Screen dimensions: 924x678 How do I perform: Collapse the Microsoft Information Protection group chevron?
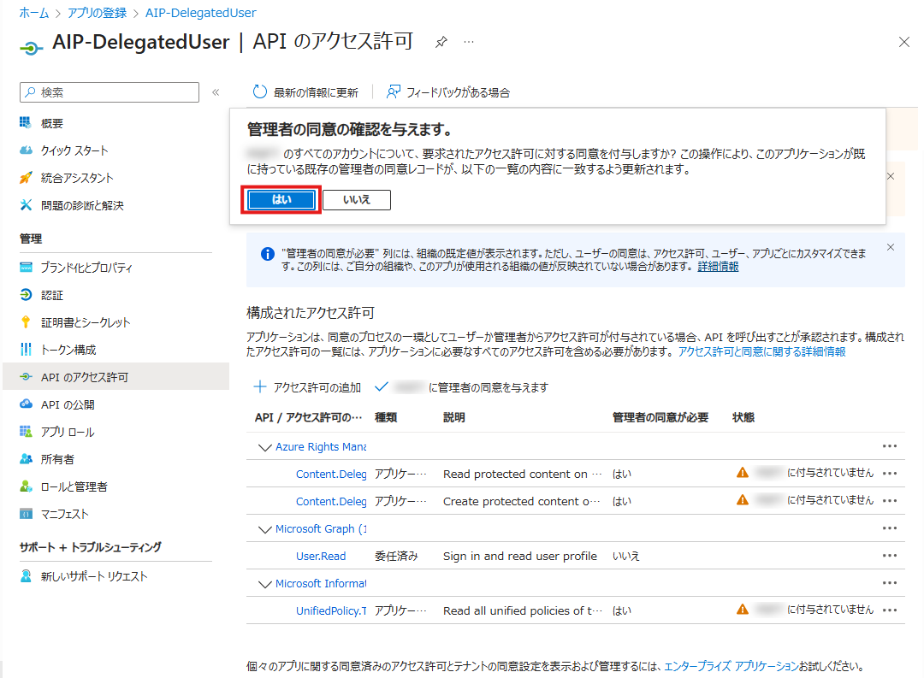click(x=264, y=584)
